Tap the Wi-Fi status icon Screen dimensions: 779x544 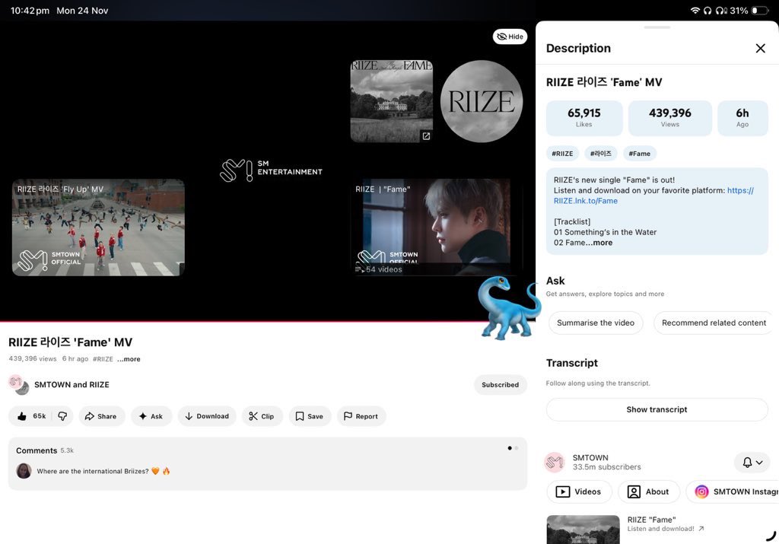pos(695,11)
